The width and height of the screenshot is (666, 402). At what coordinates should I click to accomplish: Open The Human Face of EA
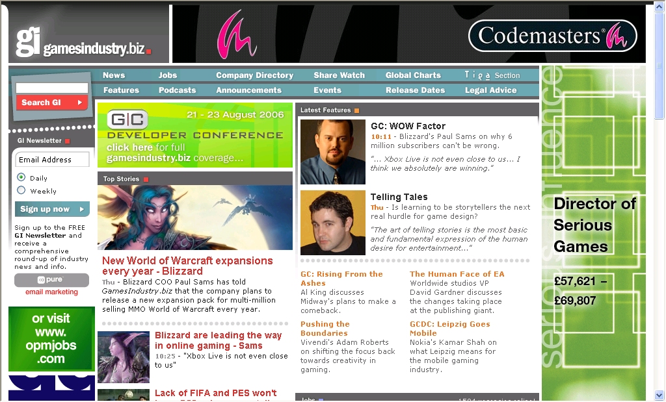pyautogui.click(x=457, y=274)
